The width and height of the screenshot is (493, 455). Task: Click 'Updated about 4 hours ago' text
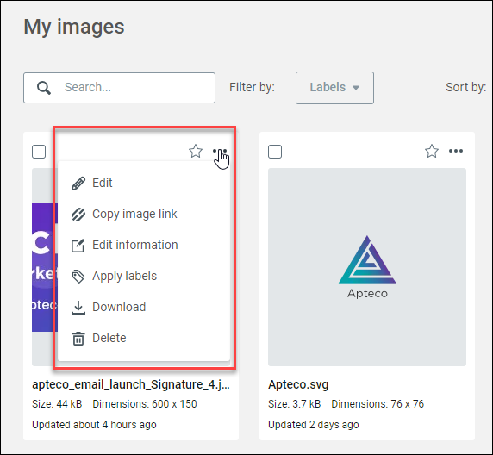pyautogui.click(x=94, y=425)
